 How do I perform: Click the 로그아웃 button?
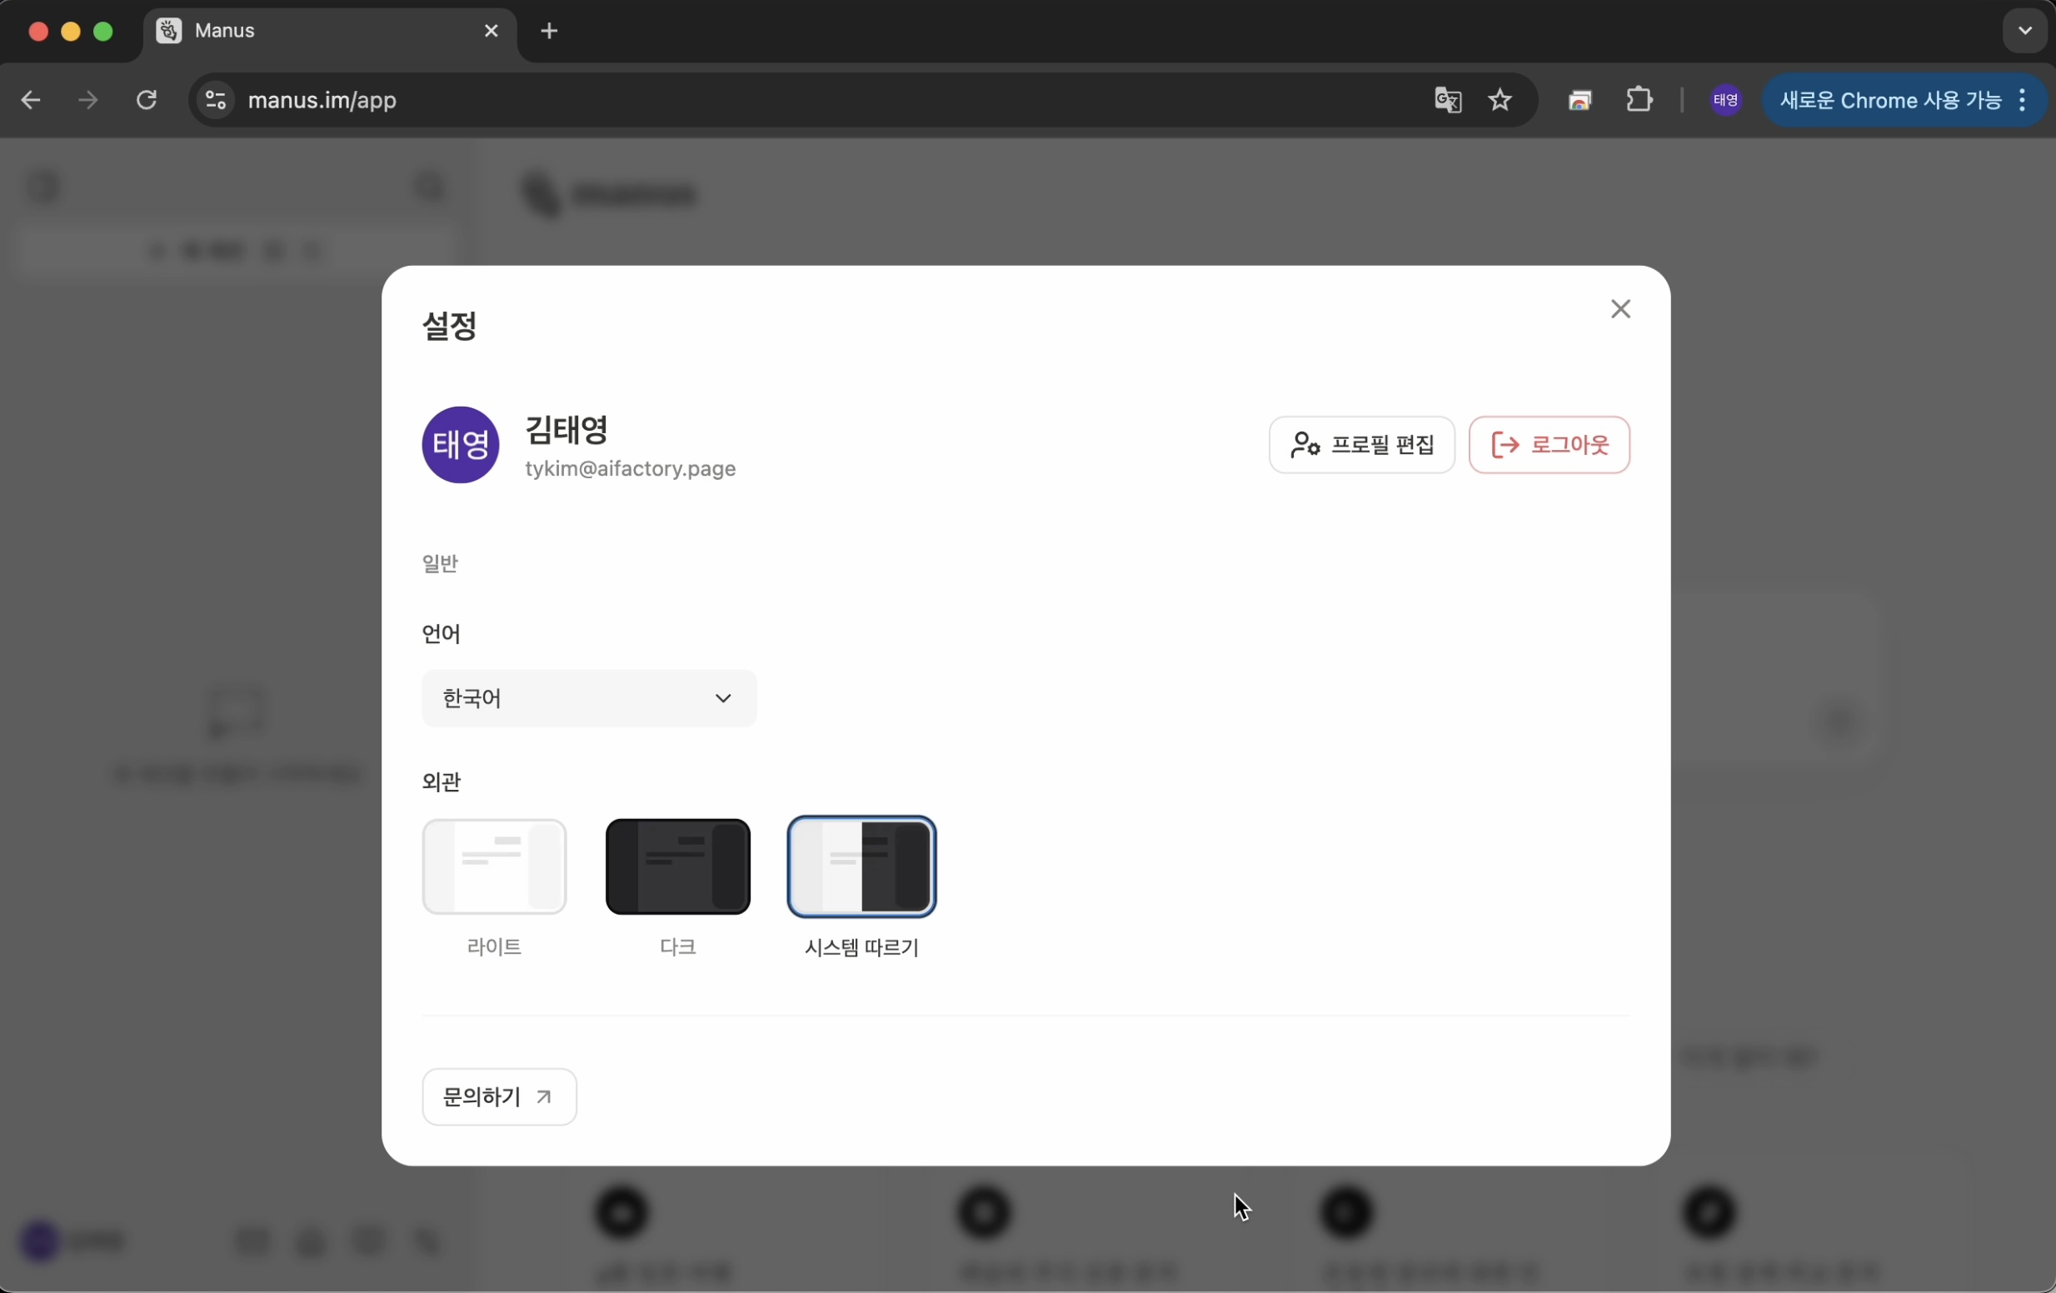1549,444
